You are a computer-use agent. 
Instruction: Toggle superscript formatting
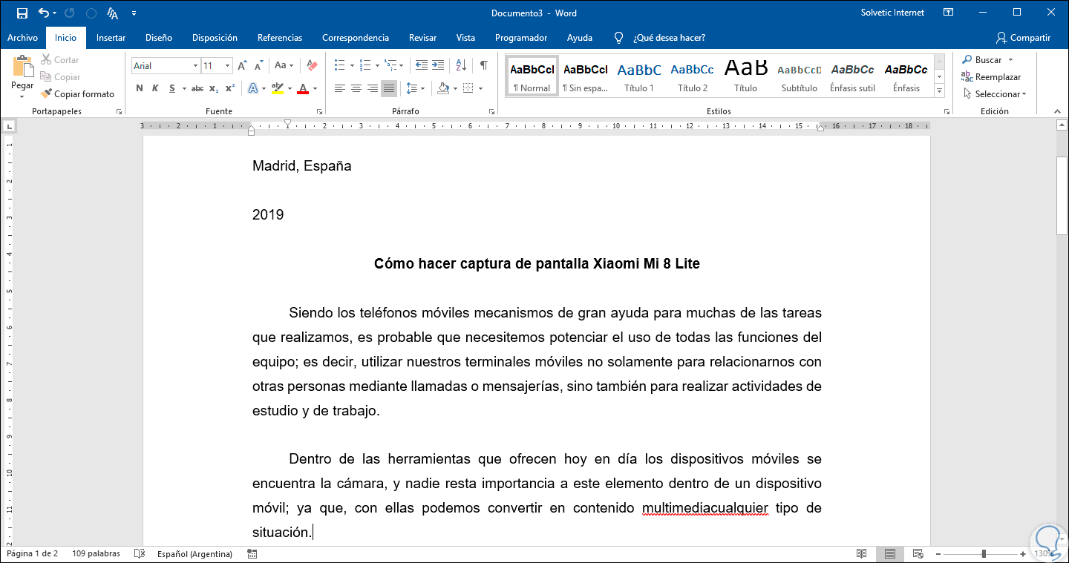point(230,88)
